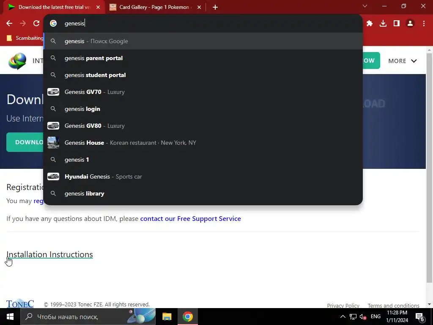Open the Terms and conditions footer link
Screen dimensions: 433x325
click(x=394, y=306)
